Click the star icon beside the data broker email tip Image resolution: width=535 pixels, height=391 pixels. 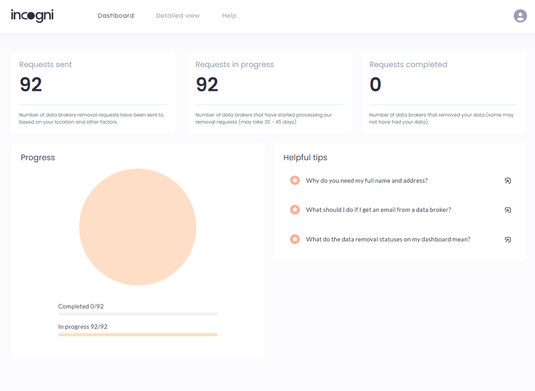pyautogui.click(x=294, y=210)
